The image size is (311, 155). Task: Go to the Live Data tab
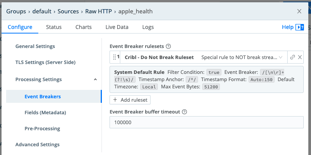[117, 27]
